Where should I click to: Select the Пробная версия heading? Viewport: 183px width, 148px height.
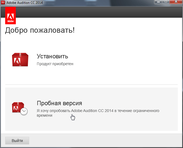(59, 103)
